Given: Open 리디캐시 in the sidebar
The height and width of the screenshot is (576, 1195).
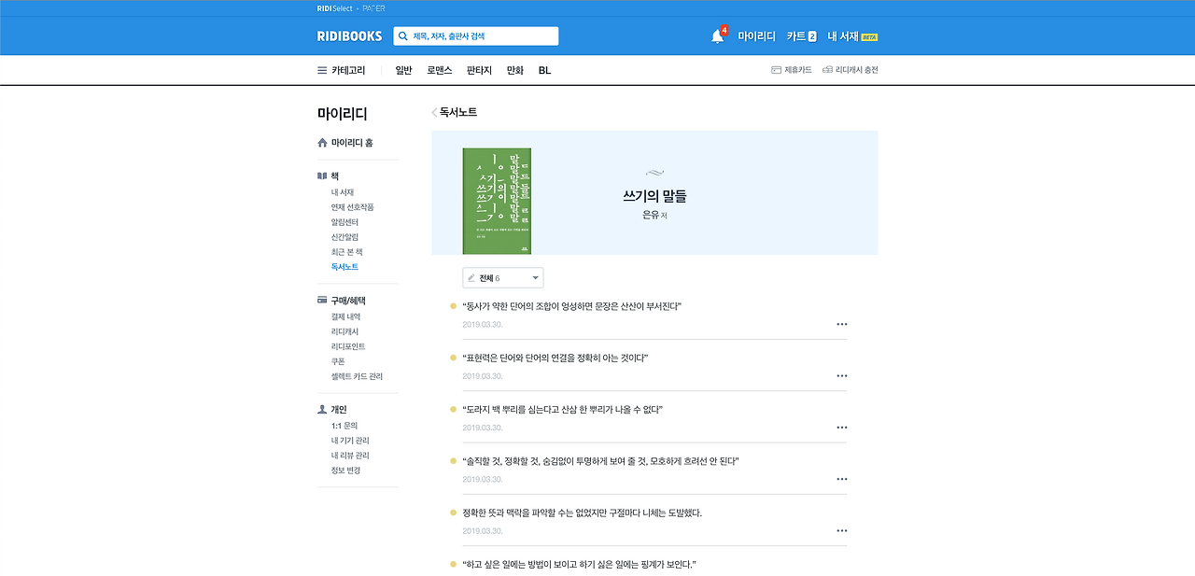Looking at the screenshot, I should (x=344, y=332).
